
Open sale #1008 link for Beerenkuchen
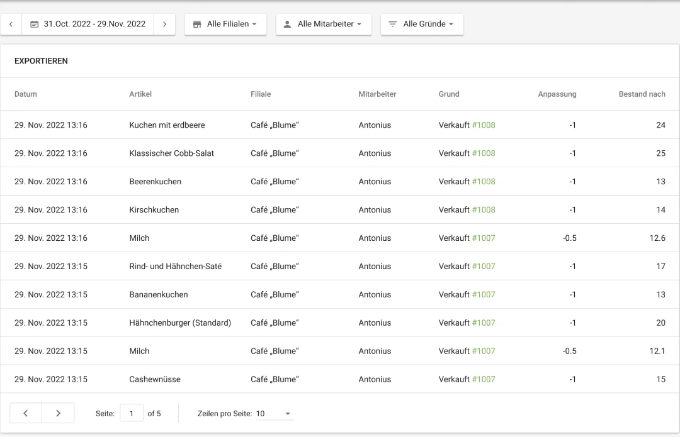484,182
